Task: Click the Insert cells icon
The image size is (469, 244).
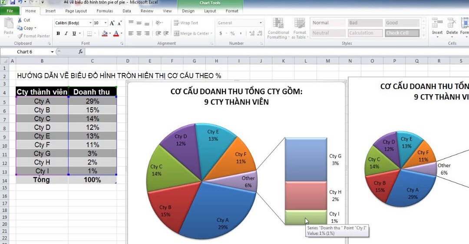Action: click(x=437, y=23)
